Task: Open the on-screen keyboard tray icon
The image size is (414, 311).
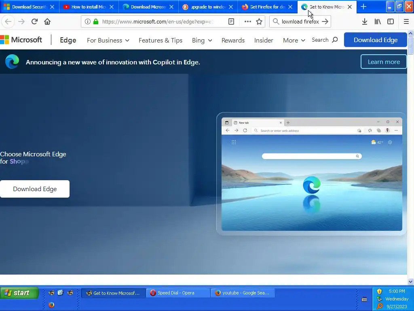Action: click(x=364, y=299)
